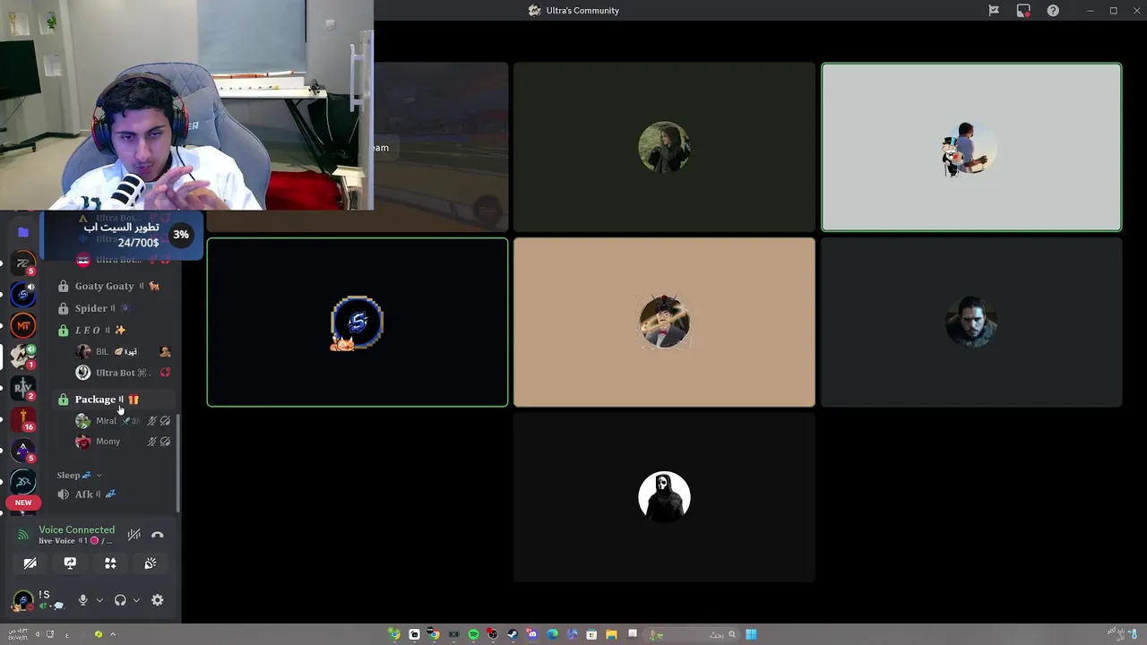Mute the microphone
The width and height of the screenshot is (1147, 645).
point(82,600)
